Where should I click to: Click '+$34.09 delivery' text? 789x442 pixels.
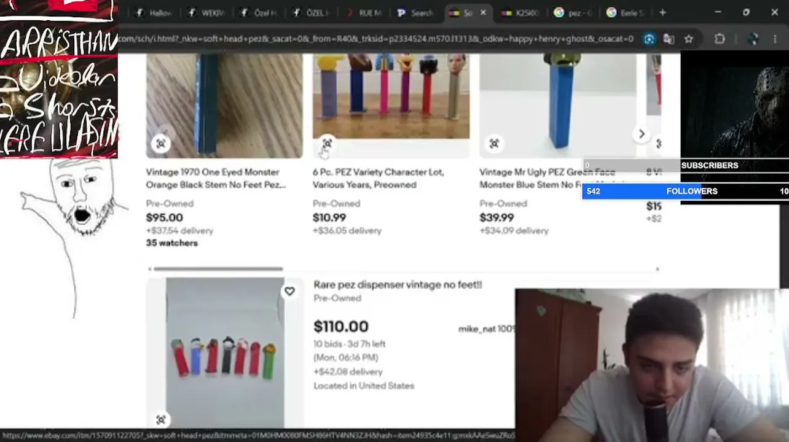[x=514, y=231]
